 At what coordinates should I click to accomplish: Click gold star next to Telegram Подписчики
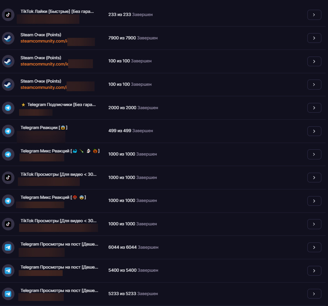pos(23,104)
